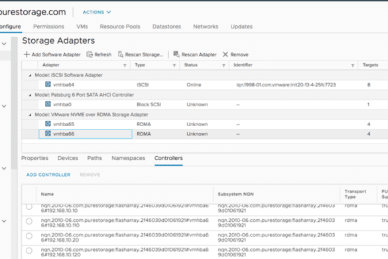Collapse the VMware NVME over RDMA group
This screenshot has height=259, width=388.
[x=30, y=115]
